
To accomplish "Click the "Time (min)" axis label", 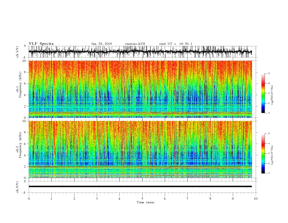I will tap(145, 202).
